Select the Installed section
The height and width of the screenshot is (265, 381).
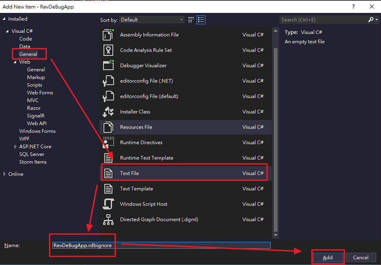[x=16, y=18]
